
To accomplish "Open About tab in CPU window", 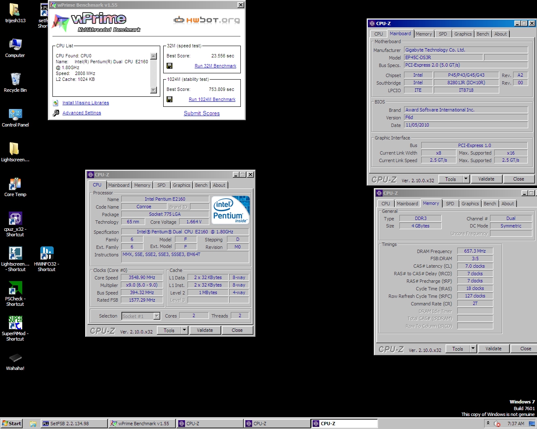I will tap(219, 185).
